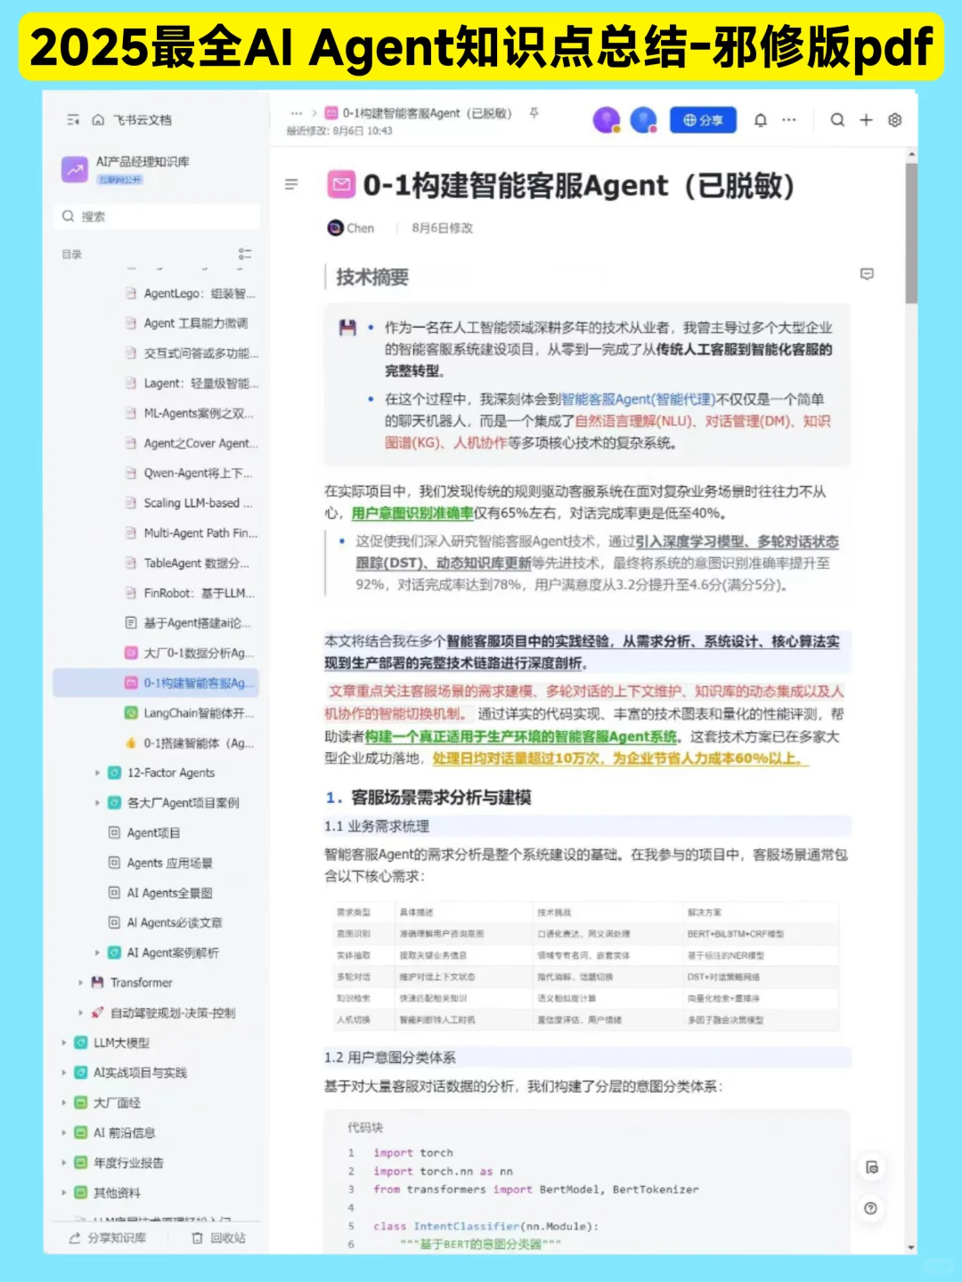Click the floating table of contents button

(871, 1167)
